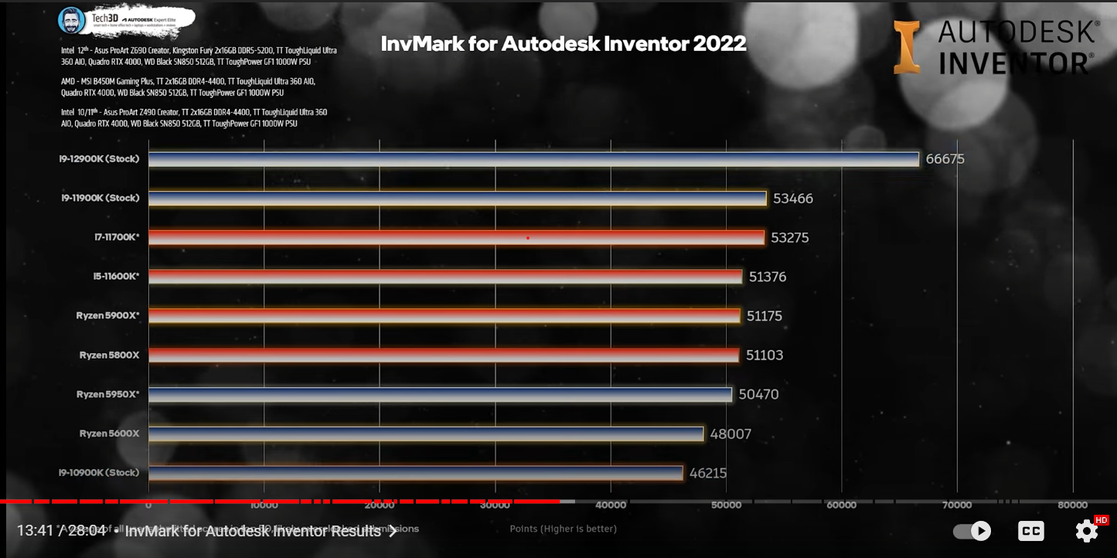Screen dimensions: 1117x558
Task: Click the score value 51376
Action: [x=768, y=277]
